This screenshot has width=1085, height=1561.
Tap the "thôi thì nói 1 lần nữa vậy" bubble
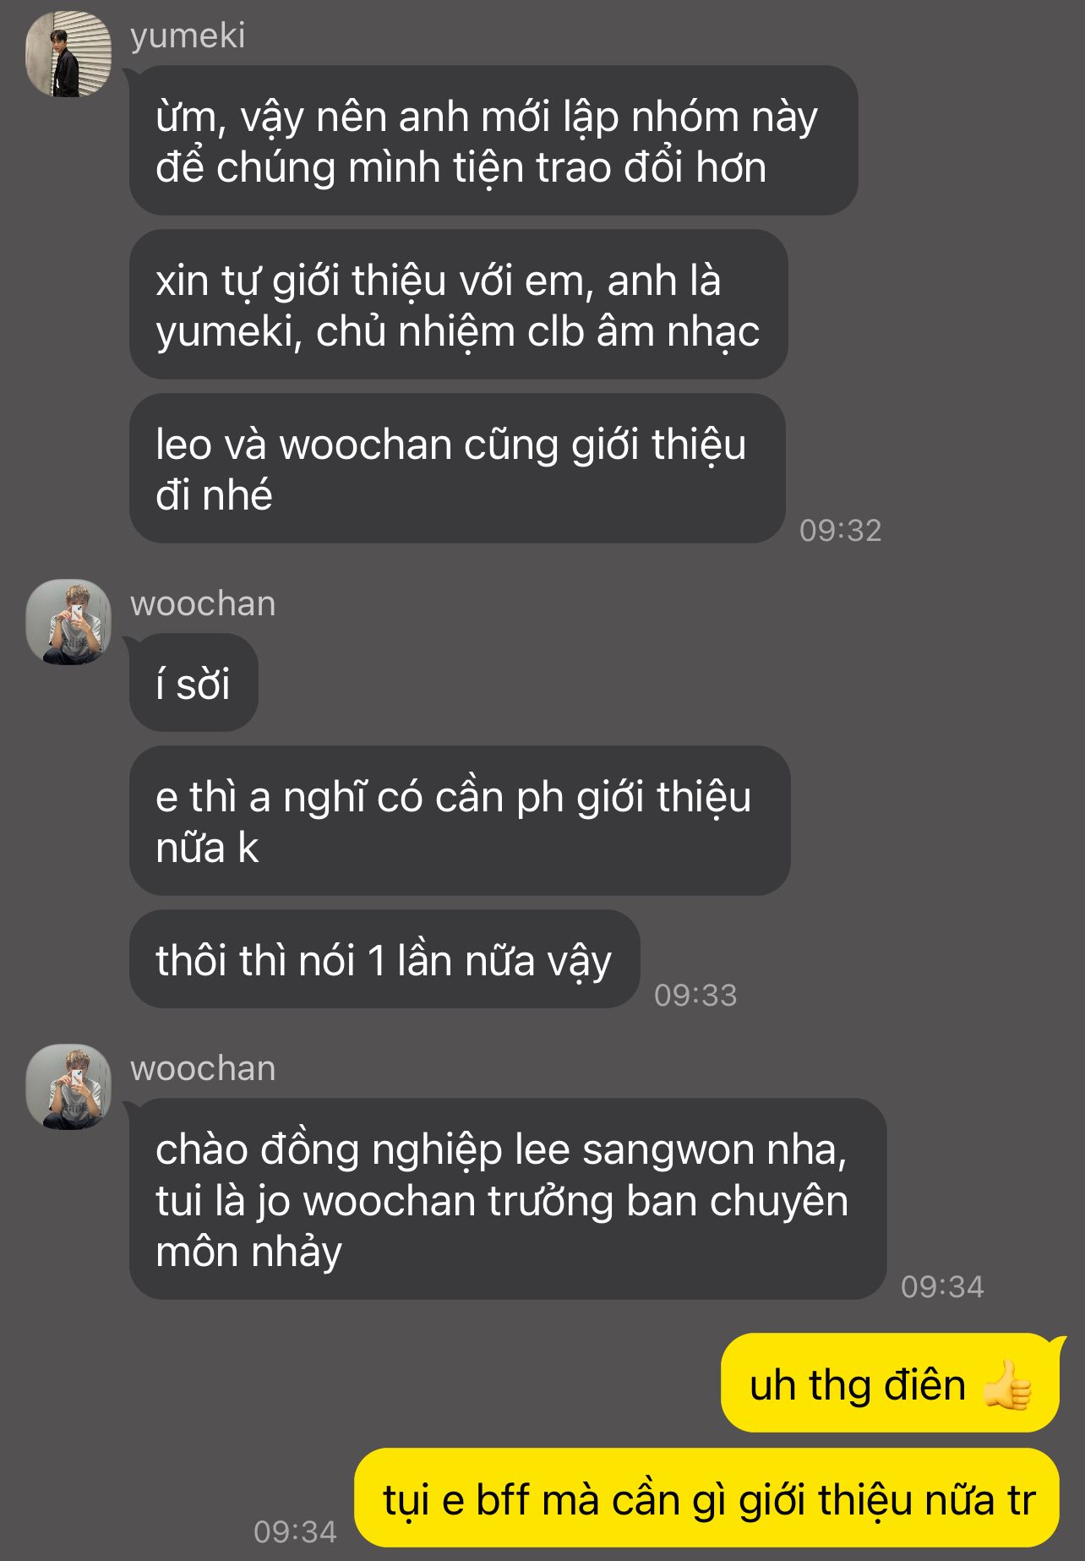(x=384, y=959)
